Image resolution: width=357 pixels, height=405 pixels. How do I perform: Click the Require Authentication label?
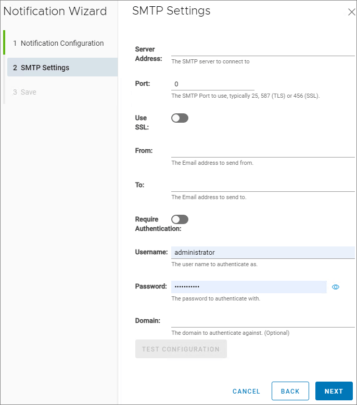click(x=158, y=224)
